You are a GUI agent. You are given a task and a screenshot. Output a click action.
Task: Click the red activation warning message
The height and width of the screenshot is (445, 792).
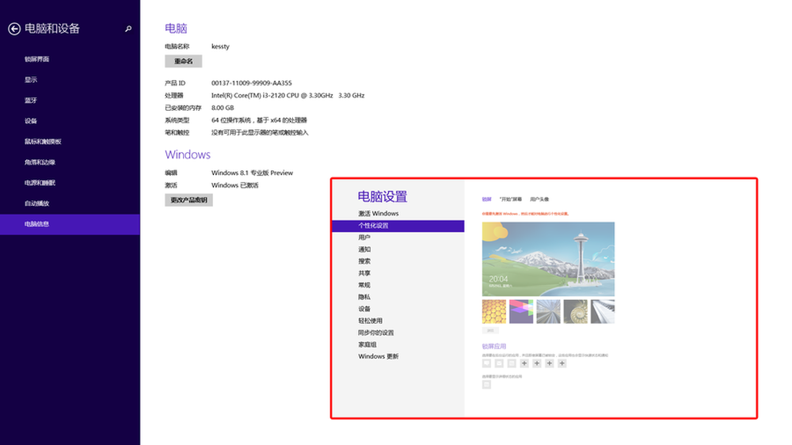(x=525, y=214)
